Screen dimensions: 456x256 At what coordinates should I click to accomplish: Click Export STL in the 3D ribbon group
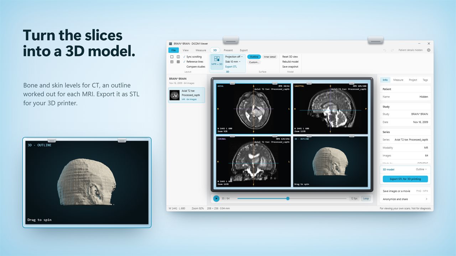pyautogui.click(x=231, y=67)
